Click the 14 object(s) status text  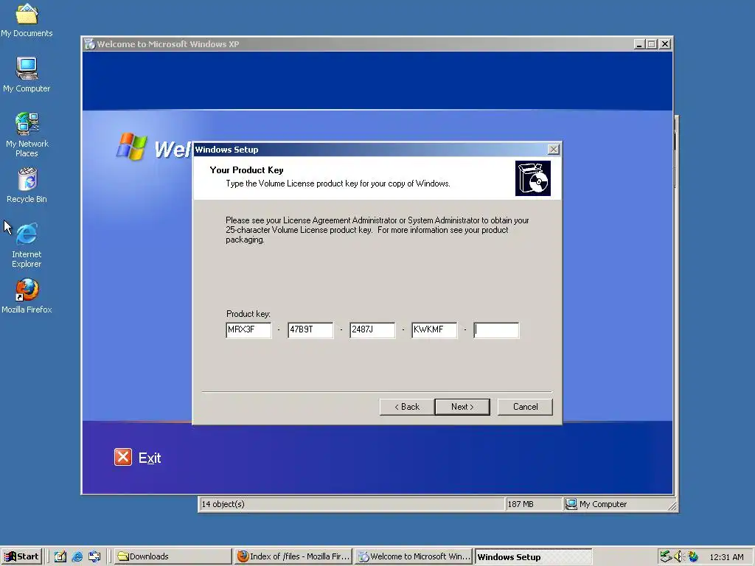coord(223,504)
